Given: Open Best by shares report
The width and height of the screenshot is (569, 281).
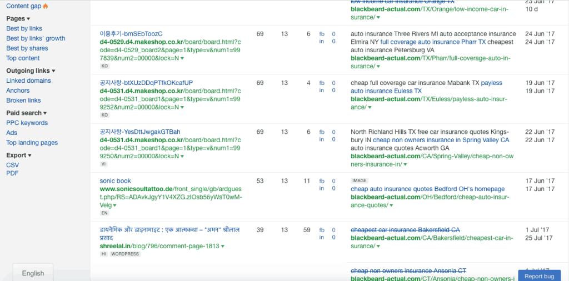Looking at the screenshot, I should (27, 48).
